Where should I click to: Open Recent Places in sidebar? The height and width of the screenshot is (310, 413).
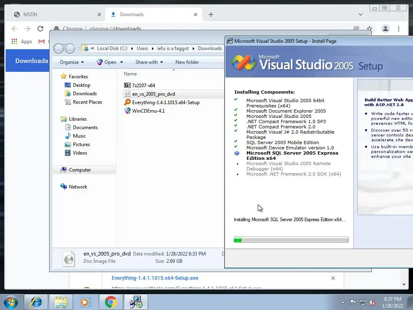click(x=87, y=102)
